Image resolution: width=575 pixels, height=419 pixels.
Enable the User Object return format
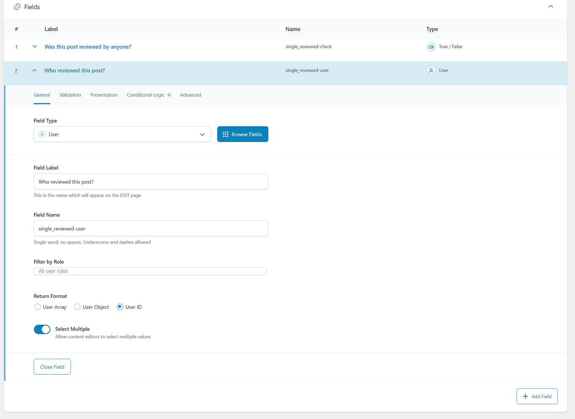click(x=77, y=307)
